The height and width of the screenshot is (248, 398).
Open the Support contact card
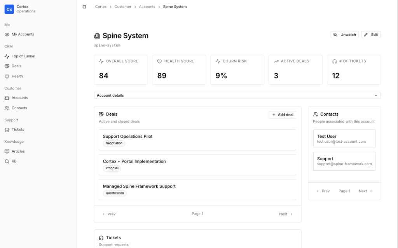click(344, 161)
